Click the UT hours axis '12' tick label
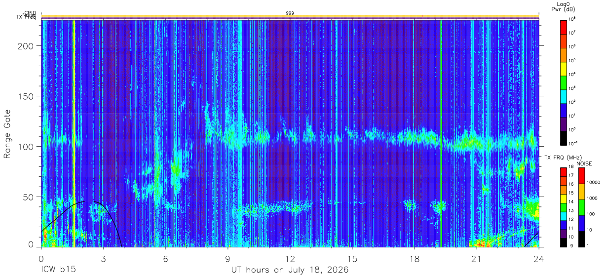 (290, 258)
